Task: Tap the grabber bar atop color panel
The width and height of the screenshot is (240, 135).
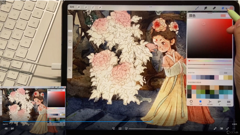Action: click(x=210, y=13)
